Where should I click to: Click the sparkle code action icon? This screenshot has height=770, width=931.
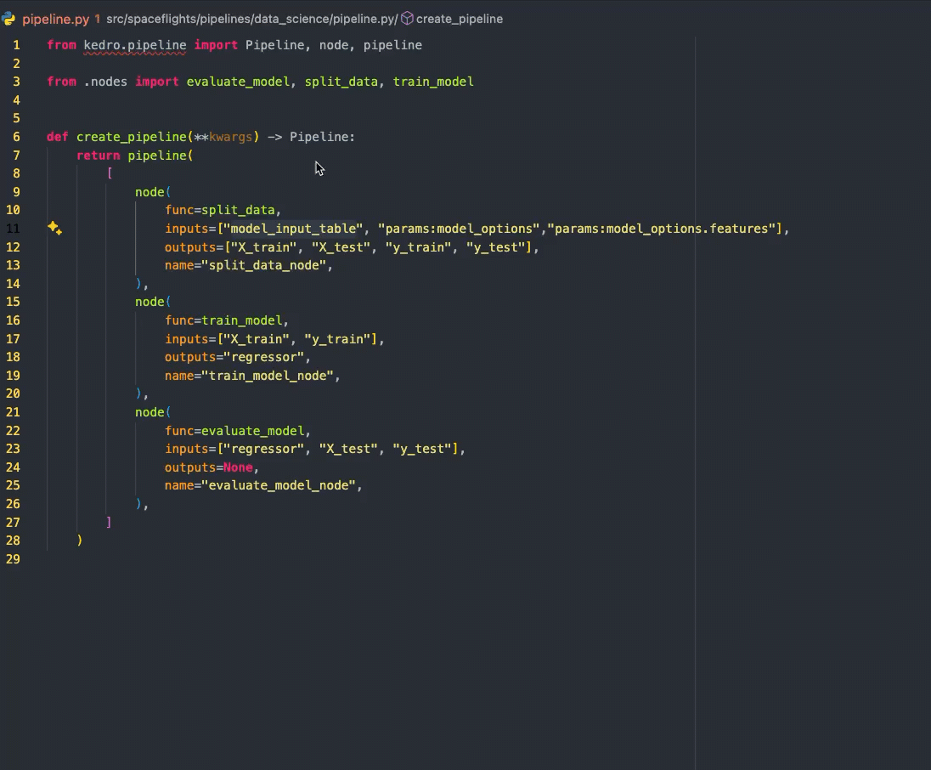coord(54,228)
